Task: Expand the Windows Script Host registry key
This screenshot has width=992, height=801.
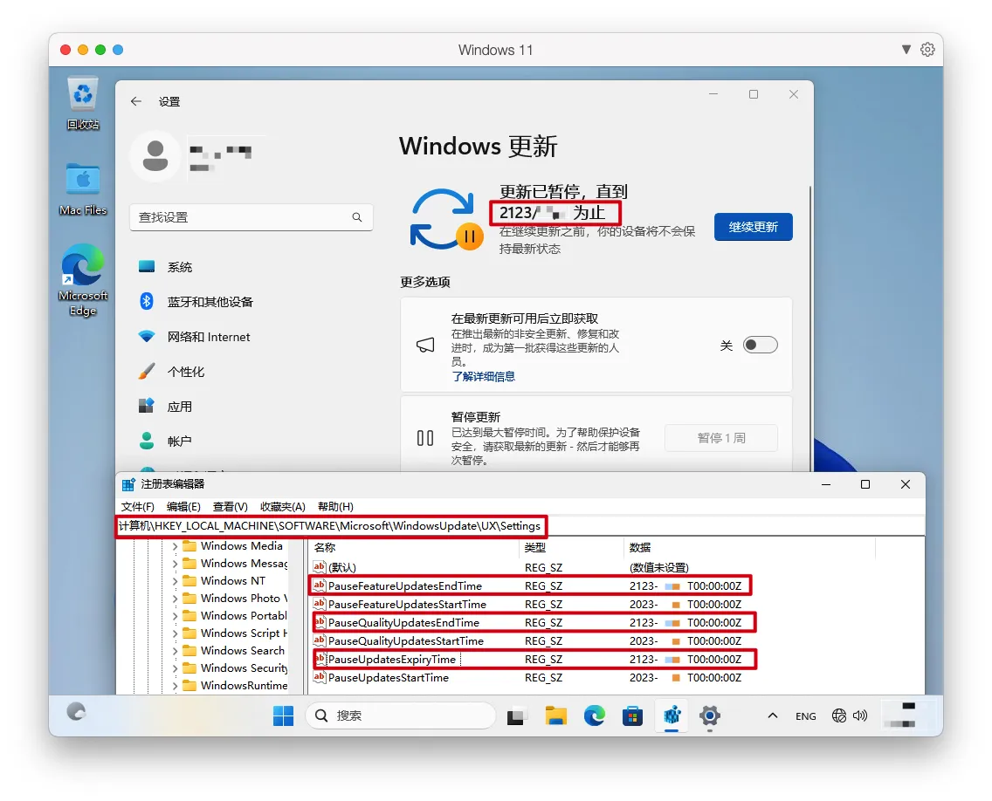Action: 176,633
